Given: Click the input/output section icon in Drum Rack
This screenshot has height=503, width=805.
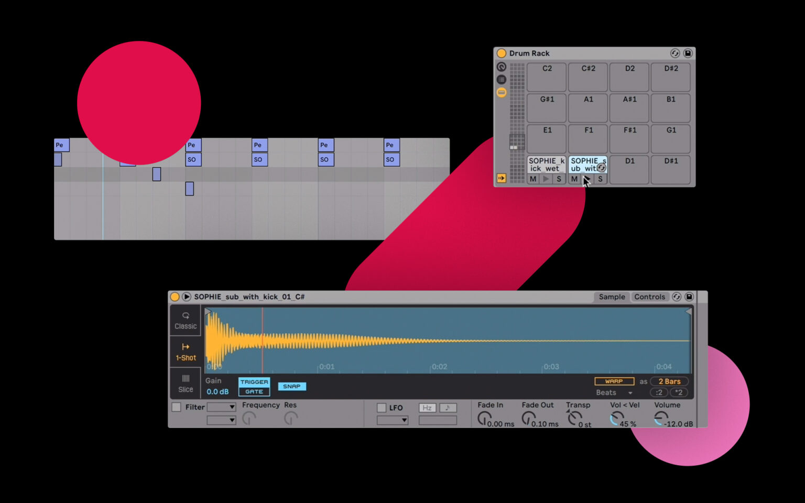Looking at the screenshot, I should (x=501, y=178).
